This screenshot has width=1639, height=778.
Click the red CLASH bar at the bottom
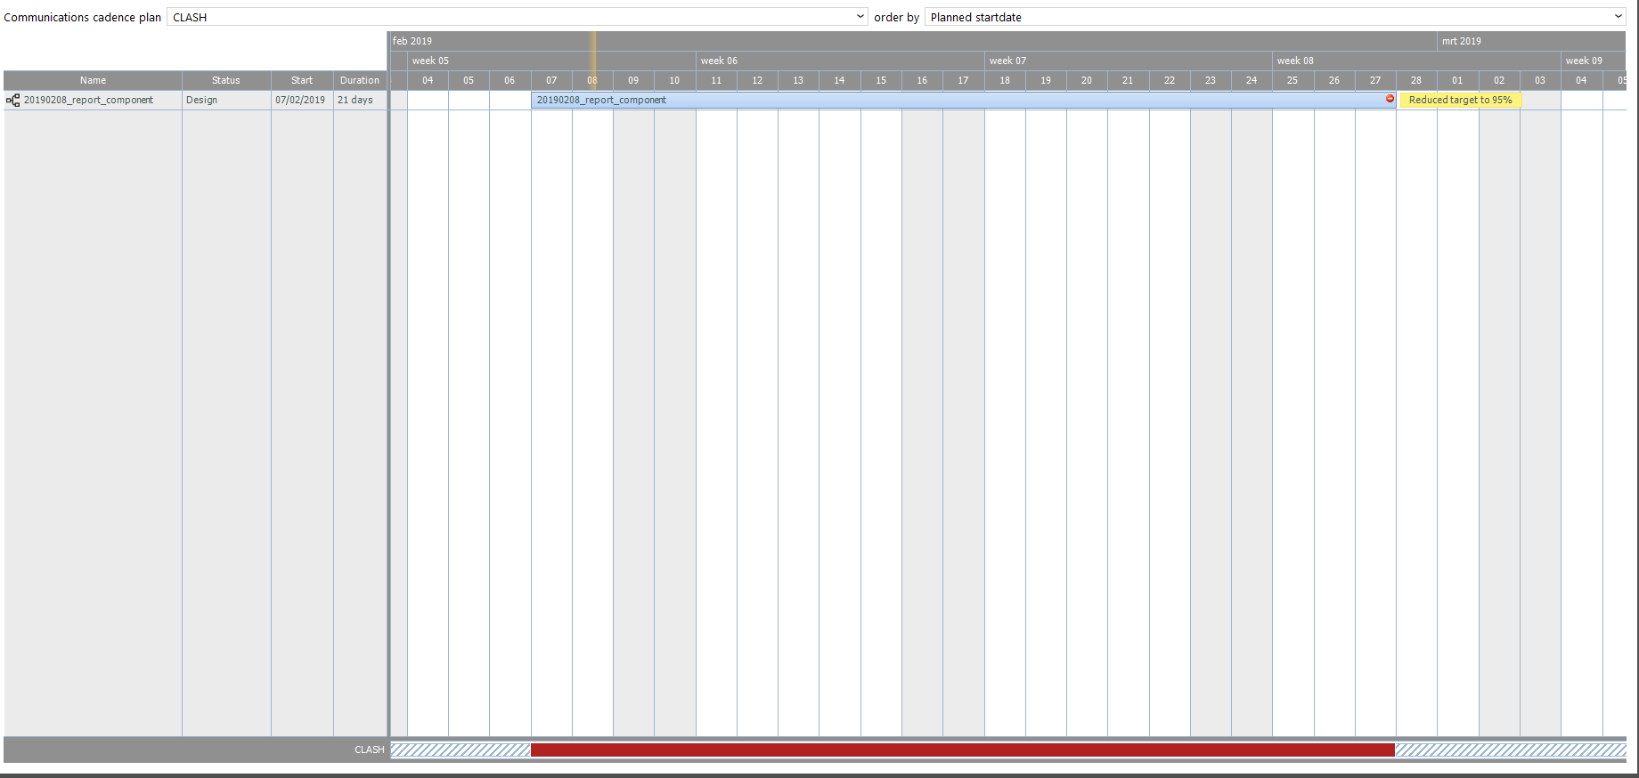962,750
